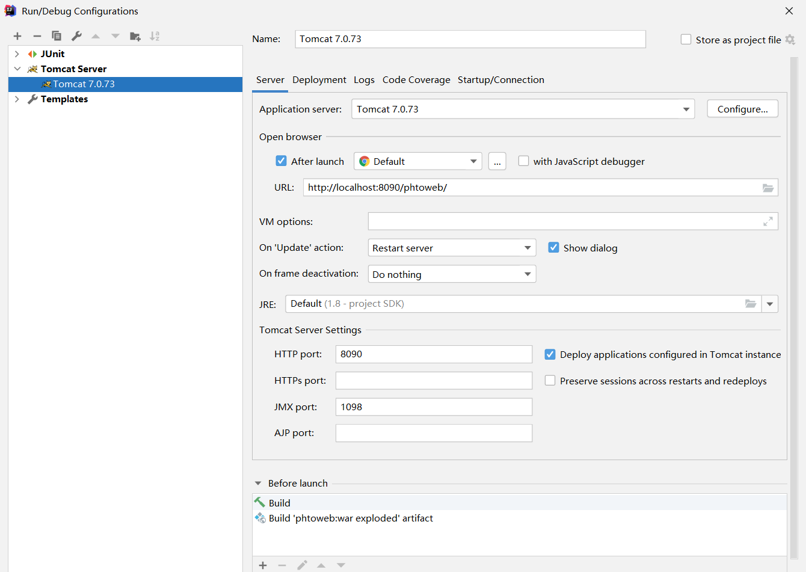Screen dimensions: 806x572
Task: Click the vertical scrollbar on the right
Action: (794, 307)
